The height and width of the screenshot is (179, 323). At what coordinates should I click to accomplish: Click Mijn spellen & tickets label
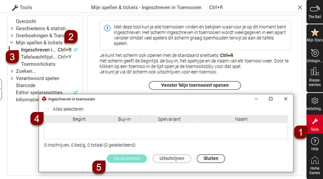point(39,43)
